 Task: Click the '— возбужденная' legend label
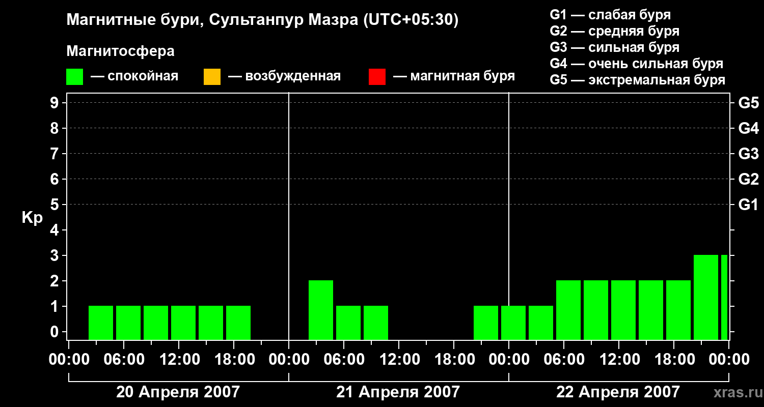[284, 76]
